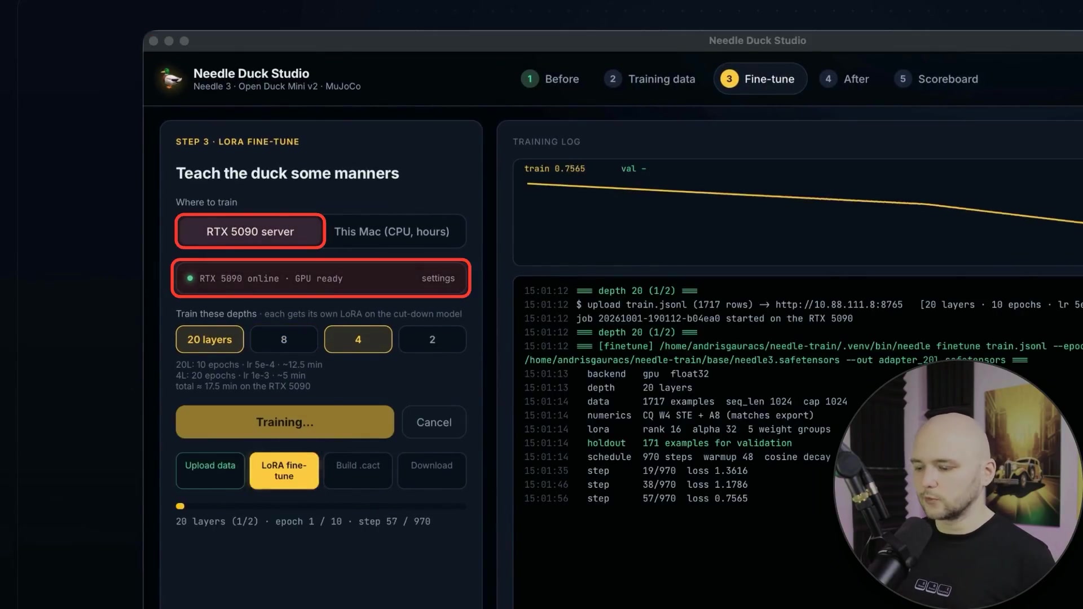Click the job started log line
1083x609 pixels.
coord(688,319)
